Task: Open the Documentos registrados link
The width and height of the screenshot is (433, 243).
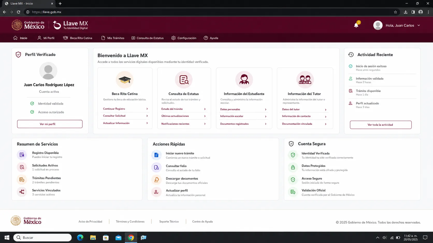Action: (x=234, y=124)
